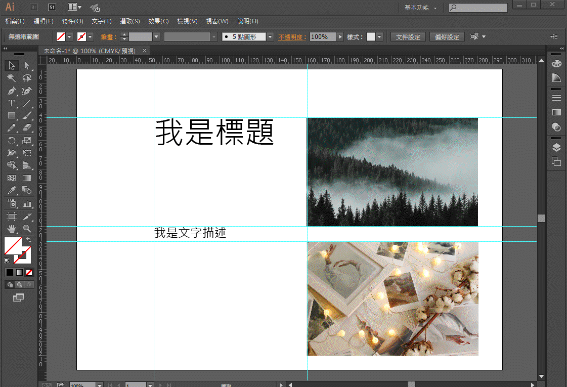Open the 效果(C) menu
The image size is (567, 387).
[158, 21]
